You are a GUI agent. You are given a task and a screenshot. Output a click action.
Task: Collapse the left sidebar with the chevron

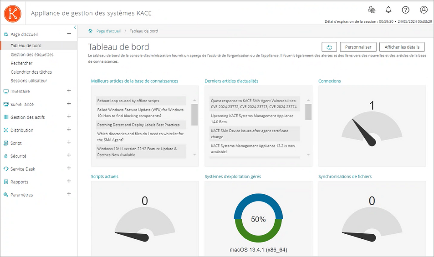click(75, 28)
